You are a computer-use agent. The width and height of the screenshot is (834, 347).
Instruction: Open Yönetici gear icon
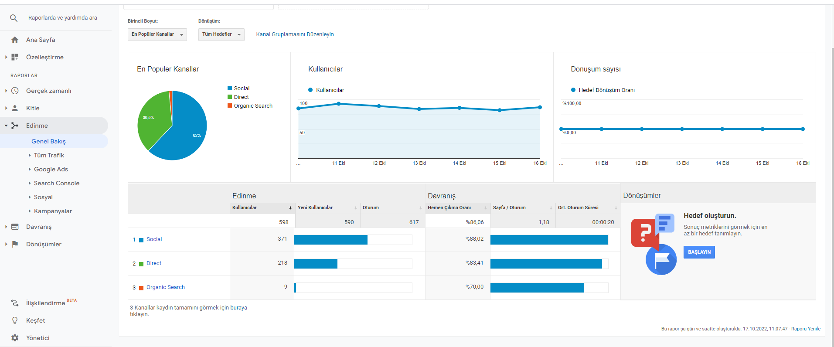[15, 338]
